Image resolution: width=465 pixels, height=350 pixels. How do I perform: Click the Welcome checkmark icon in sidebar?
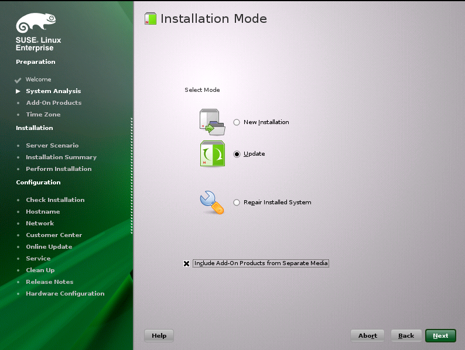pos(18,80)
